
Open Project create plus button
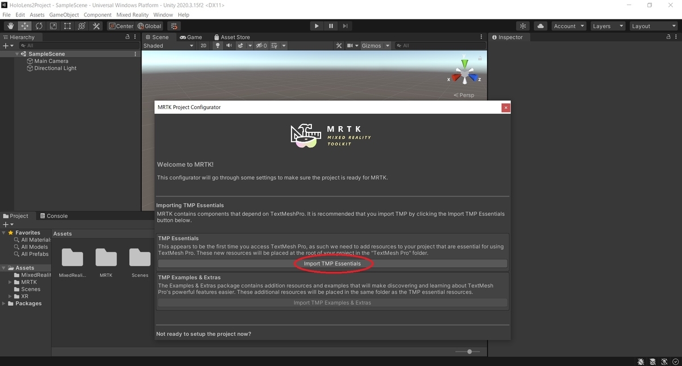pos(7,224)
